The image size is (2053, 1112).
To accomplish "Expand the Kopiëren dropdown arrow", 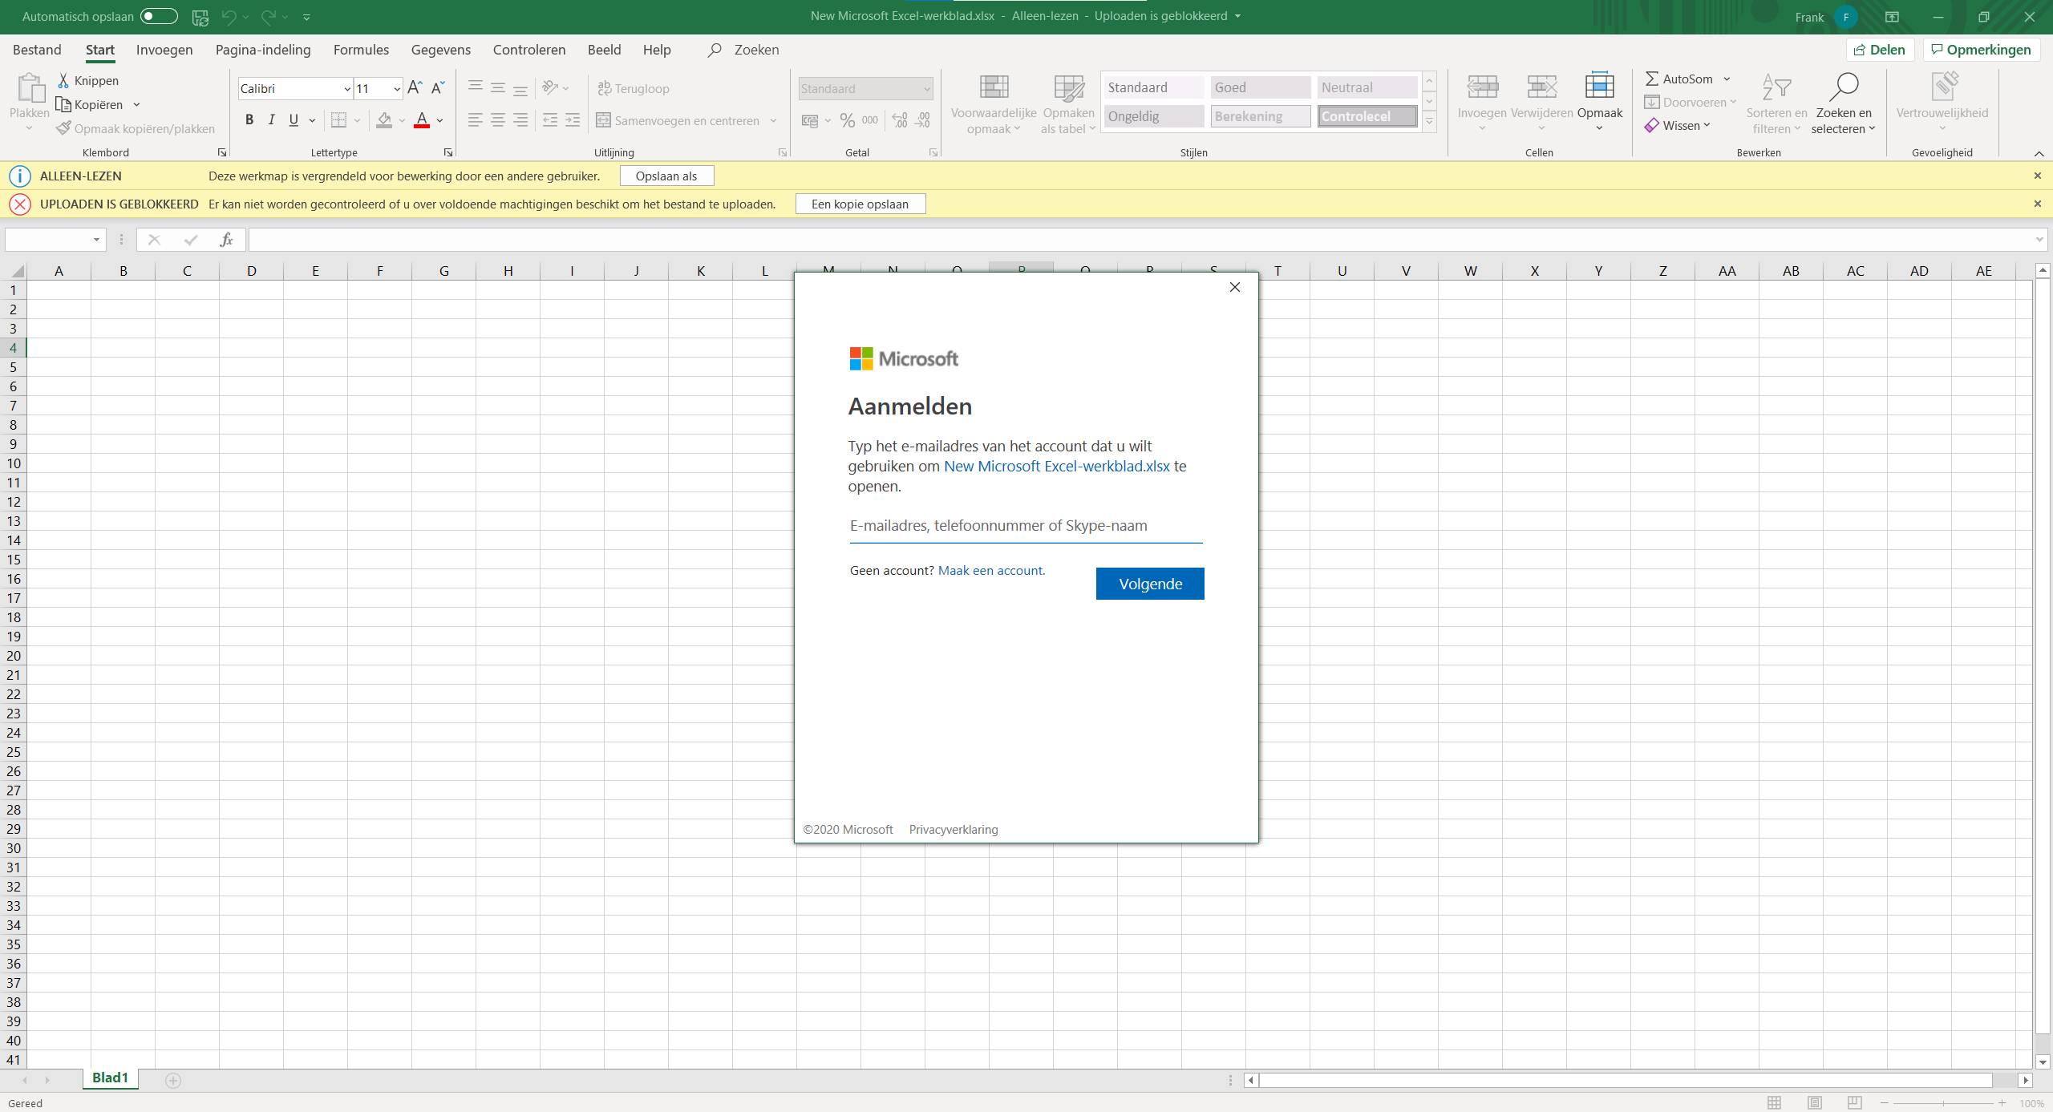I will 137,104.
